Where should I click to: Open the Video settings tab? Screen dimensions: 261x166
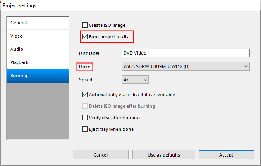tap(38, 36)
